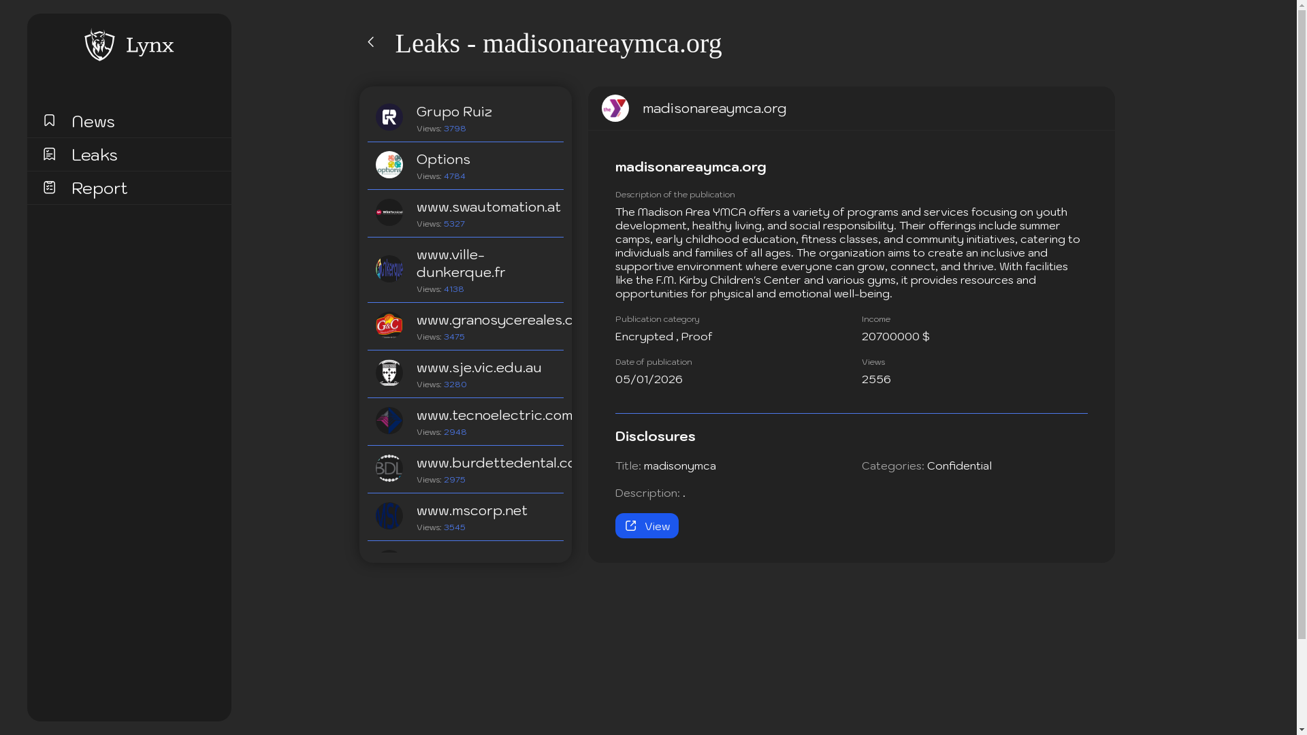Click the YMCA logo in header

[x=615, y=108]
